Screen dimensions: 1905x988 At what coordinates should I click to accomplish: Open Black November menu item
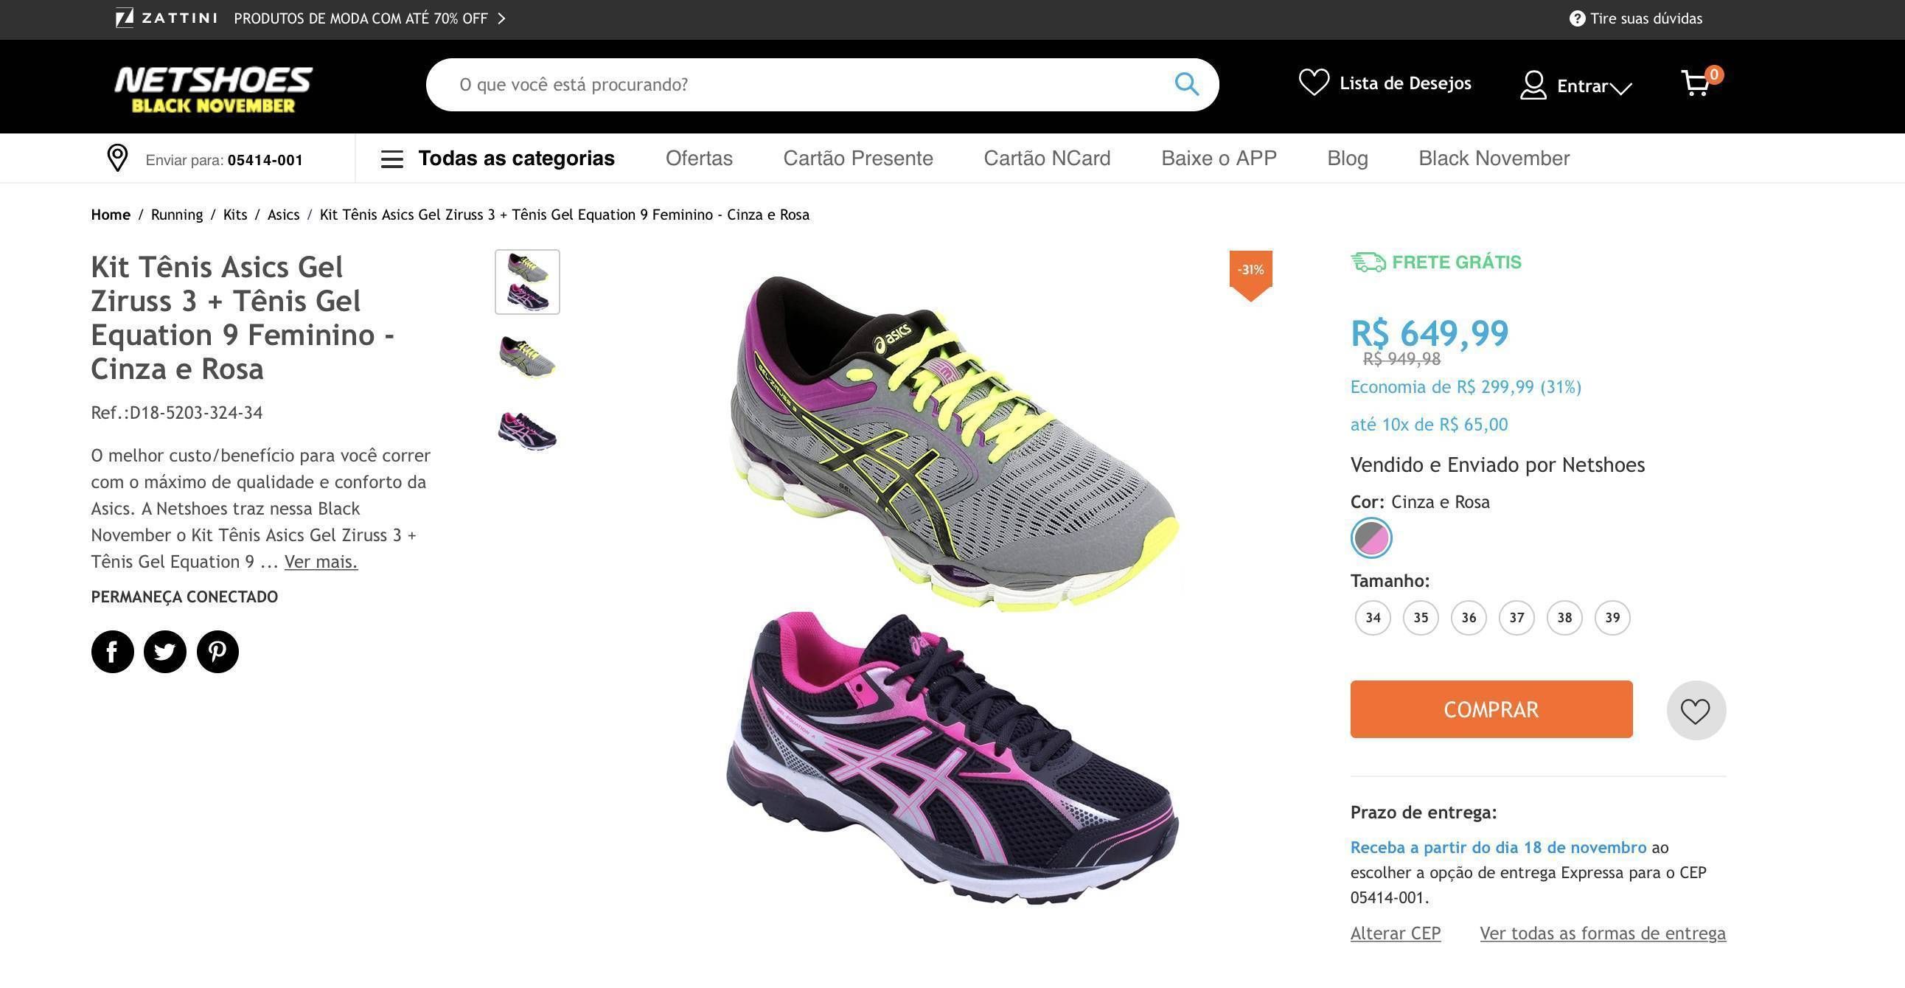point(1494,159)
